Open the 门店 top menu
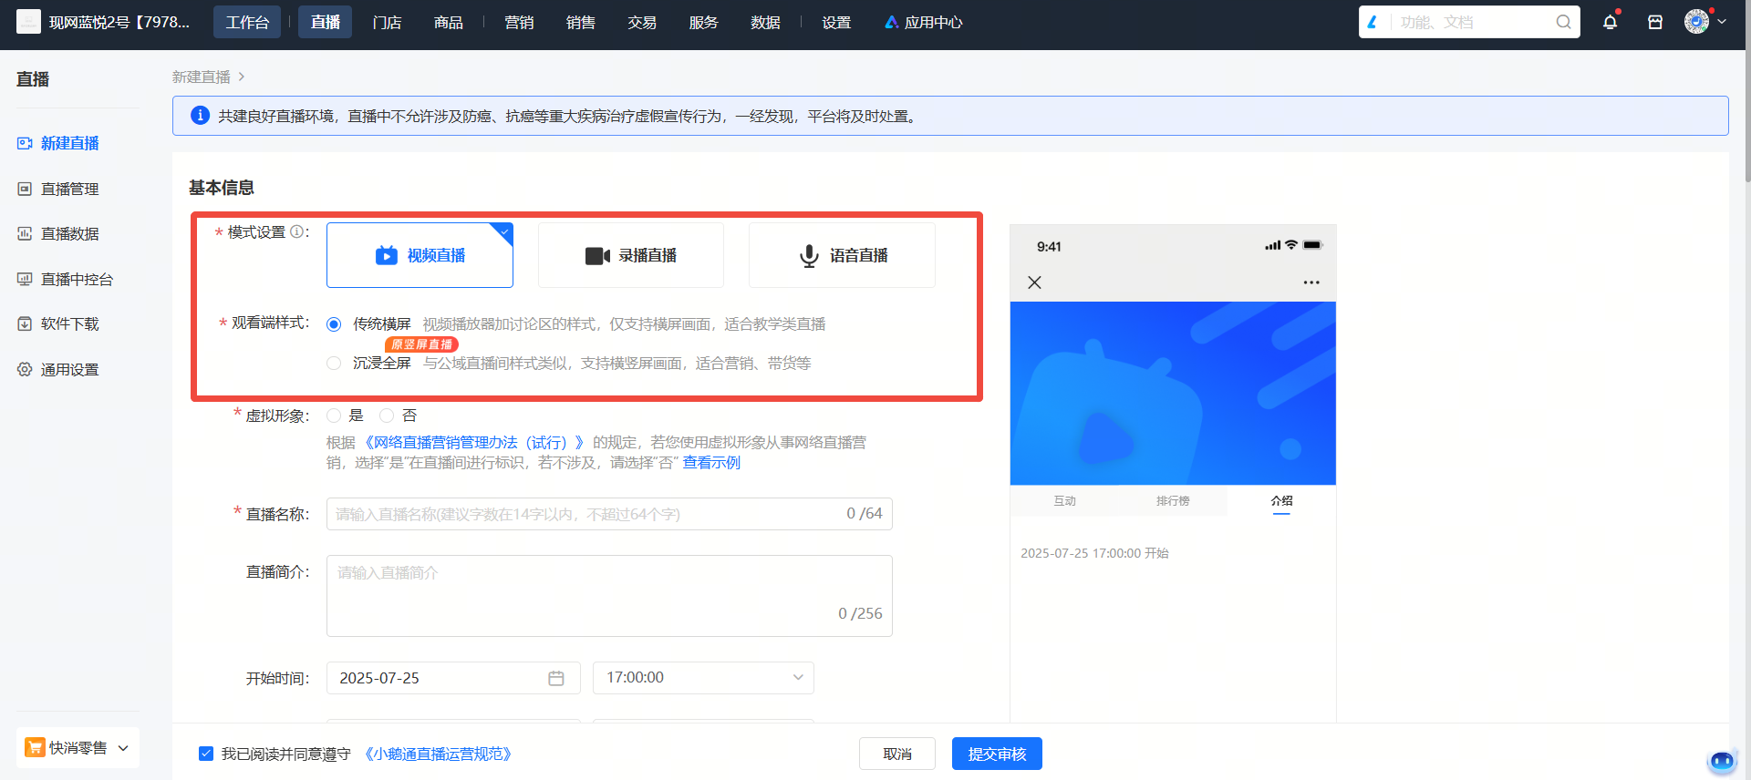Image resolution: width=1751 pixels, height=780 pixels. click(x=387, y=22)
